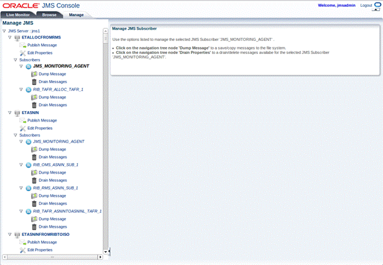Collapse the RIB_TAFR_ALLOC_TAFR_1 node

(21, 89)
